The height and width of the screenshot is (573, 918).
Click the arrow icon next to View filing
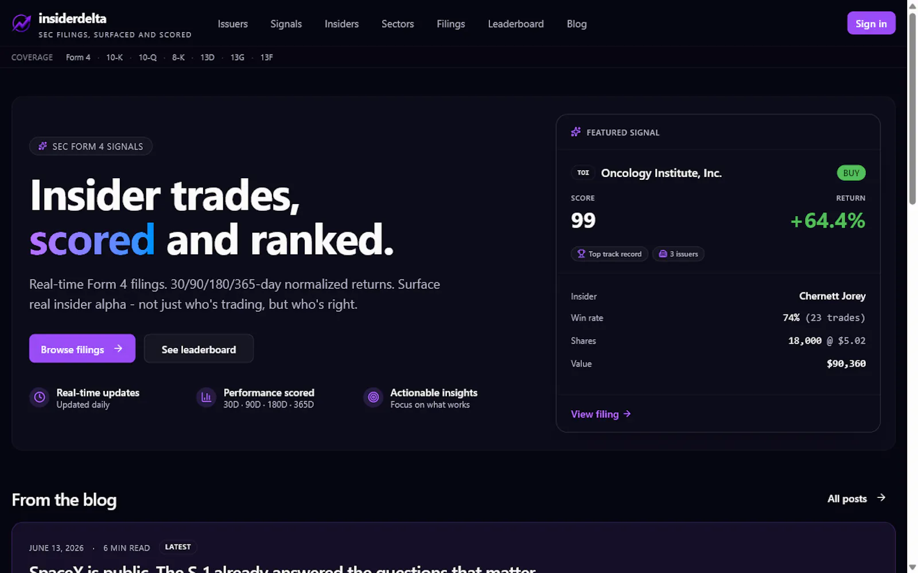click(627, 414)
